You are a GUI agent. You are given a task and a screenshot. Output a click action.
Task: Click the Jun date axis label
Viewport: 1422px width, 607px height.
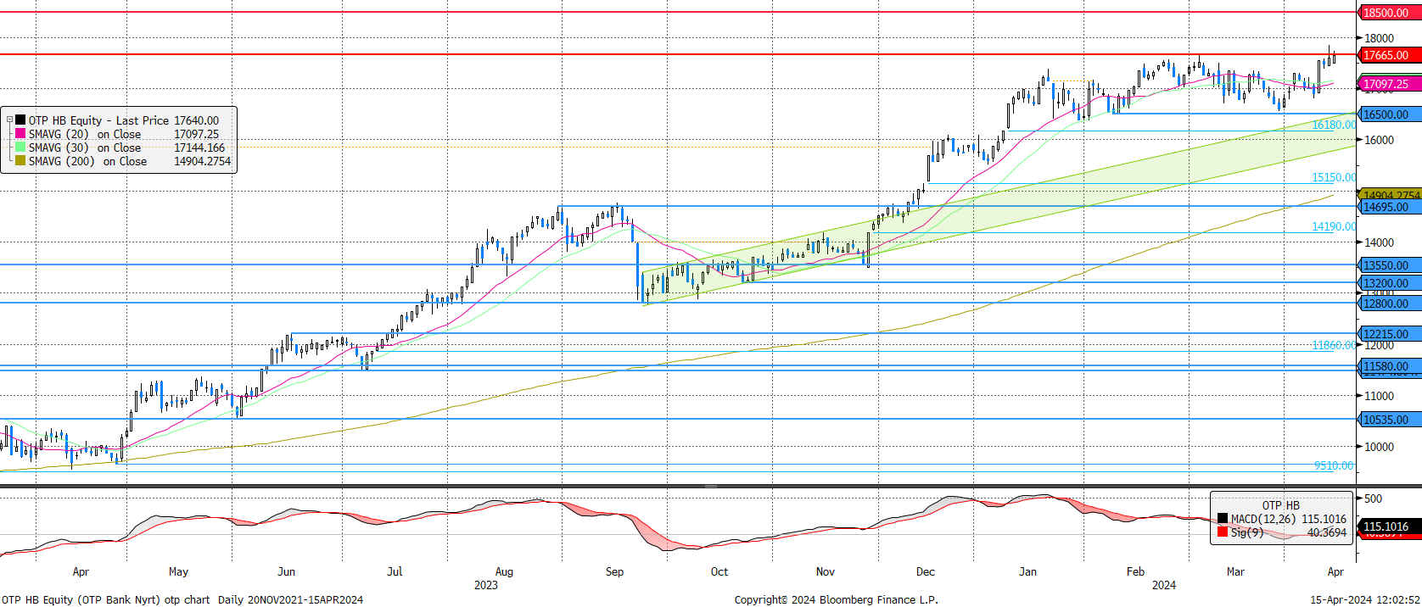pyautogui.click(x=287, y=571)
